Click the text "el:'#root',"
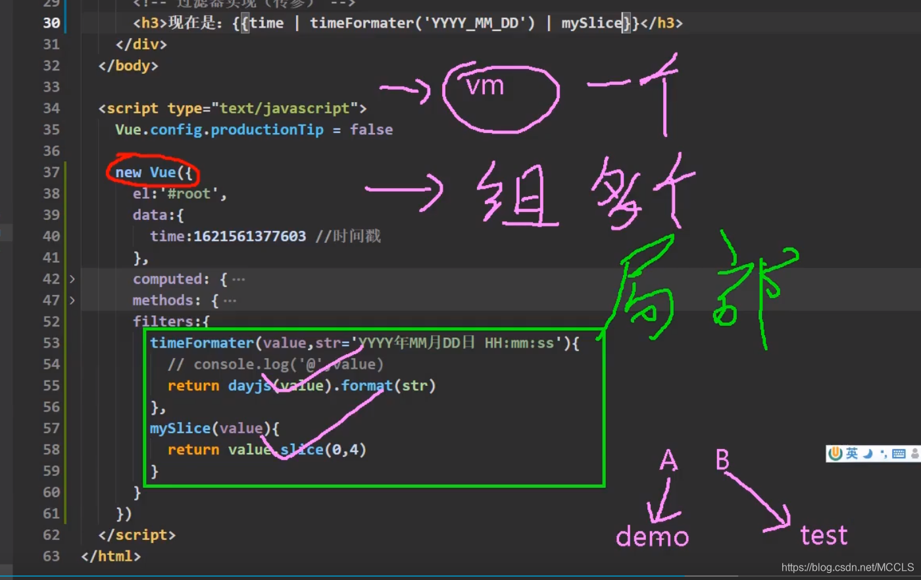 click(x=180, y=194)
